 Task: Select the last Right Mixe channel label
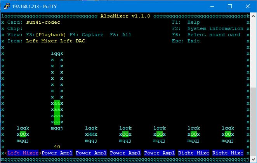(228, 153)
